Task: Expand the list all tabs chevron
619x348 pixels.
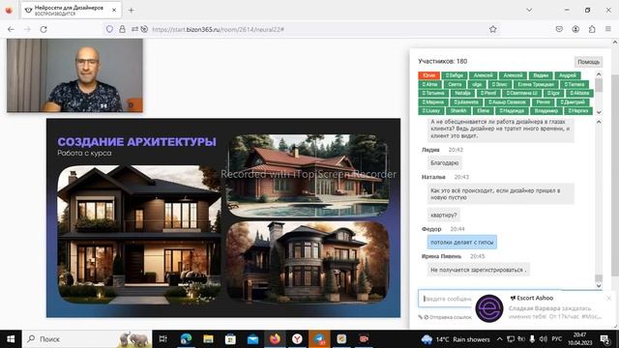Action: click(x=529, y=11)
